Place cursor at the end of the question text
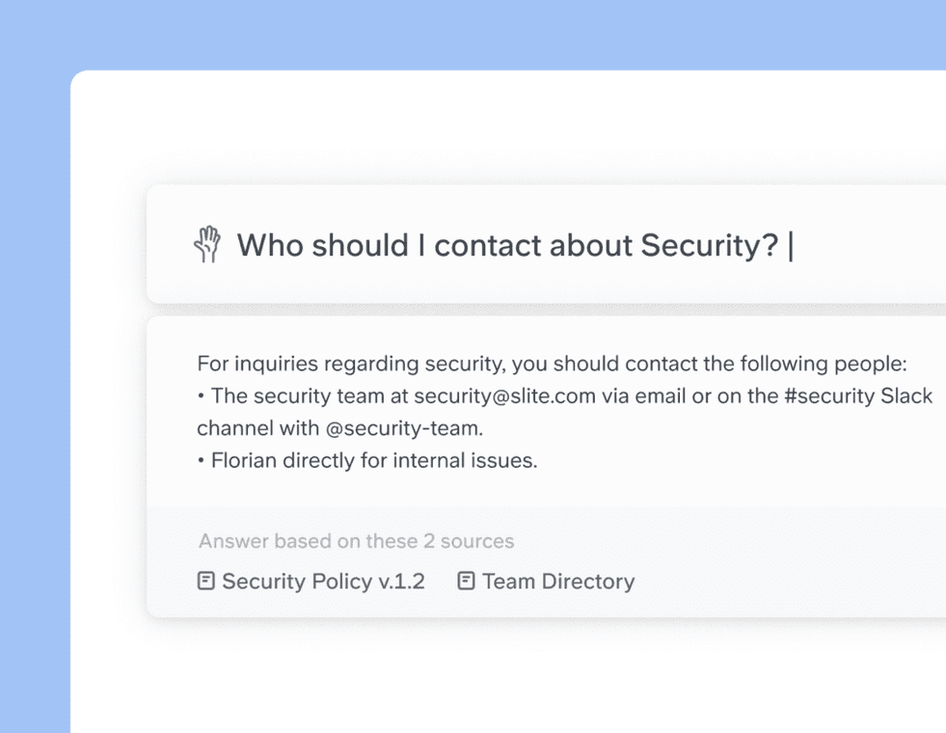Image resolution: width=946 pixels, height=733 pixels. click(789, 245)
